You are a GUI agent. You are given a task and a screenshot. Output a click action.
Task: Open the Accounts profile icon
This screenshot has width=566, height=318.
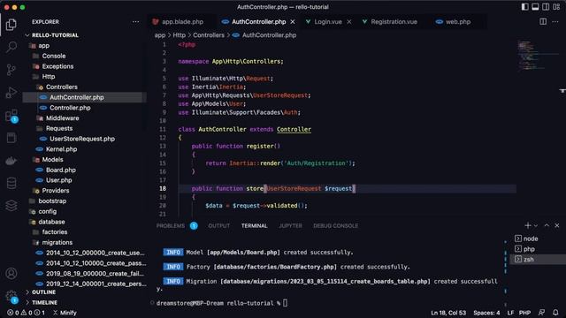(x=11, y=273)
